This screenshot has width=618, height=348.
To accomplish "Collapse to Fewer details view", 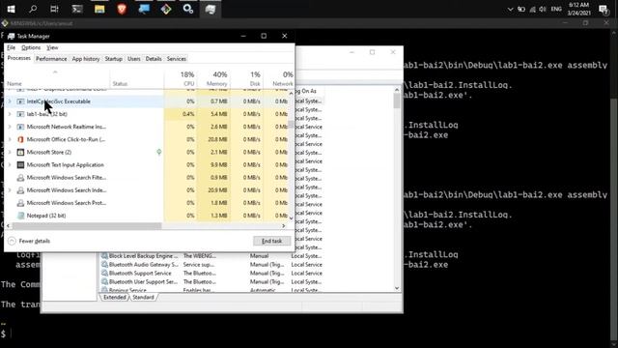I will pyautogui.click(x=29, y=241).
